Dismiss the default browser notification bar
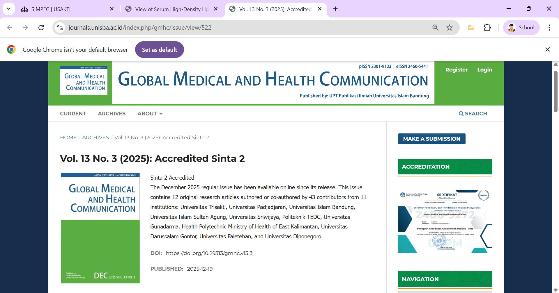Viewport: 559px width, 293px height. click(547, 50)
